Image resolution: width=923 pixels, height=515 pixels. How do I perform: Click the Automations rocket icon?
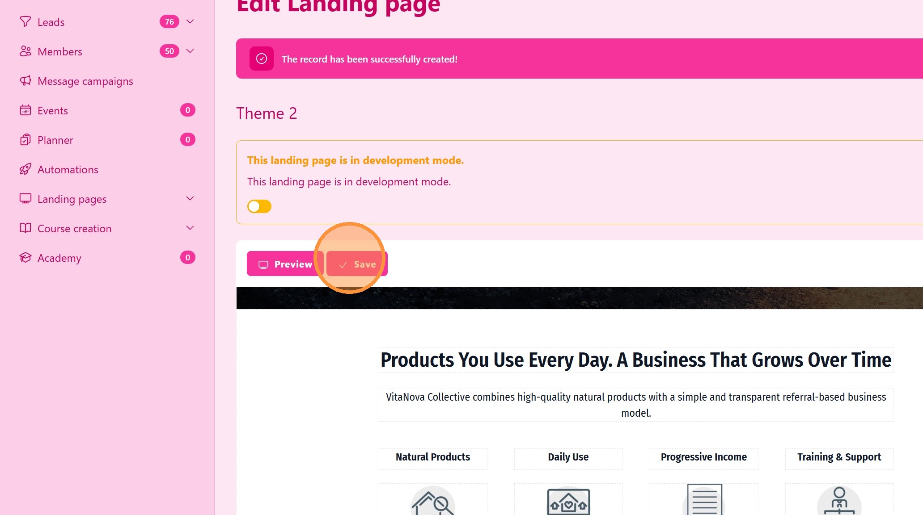(25, 169)
